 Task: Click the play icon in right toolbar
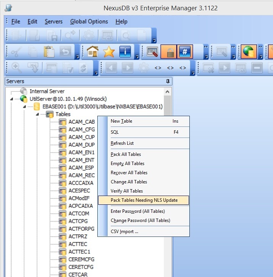coord(225,68)
